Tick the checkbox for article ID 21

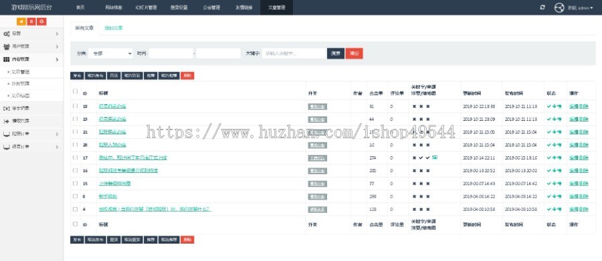tap(75, 132)
